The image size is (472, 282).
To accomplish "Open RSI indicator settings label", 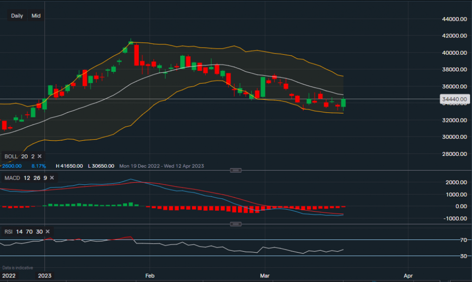I will (8, 231).
